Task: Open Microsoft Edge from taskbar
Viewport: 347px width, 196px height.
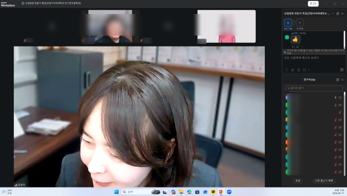Action: pyautogui.click(x=189, y=192)
